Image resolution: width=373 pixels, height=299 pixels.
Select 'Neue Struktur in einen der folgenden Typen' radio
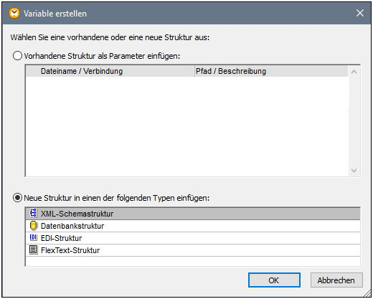17,198
